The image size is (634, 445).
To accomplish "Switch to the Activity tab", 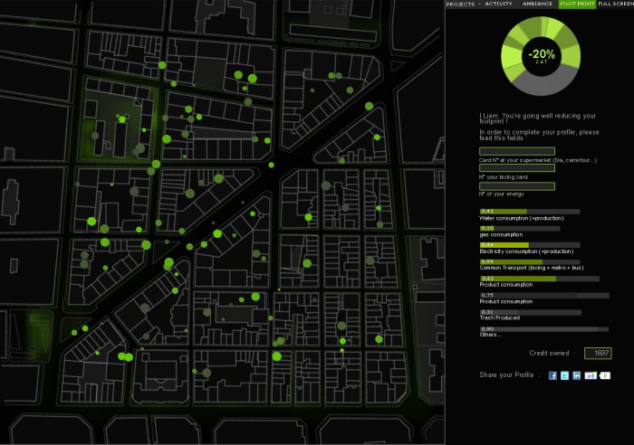I will 498,4.
